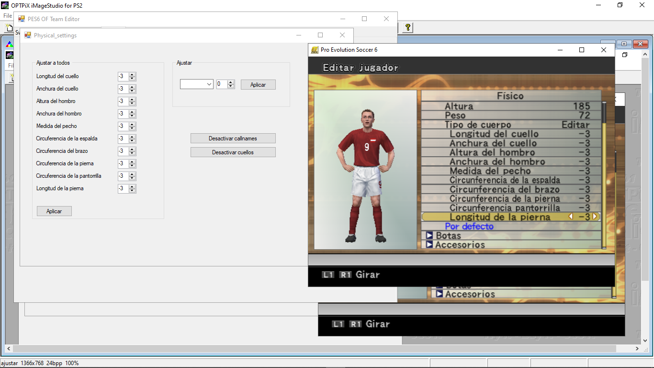Screen dimensions: 654x368
Task: Click the blue restore button of OPTPiX child window
Action: (x=624, y=44)
